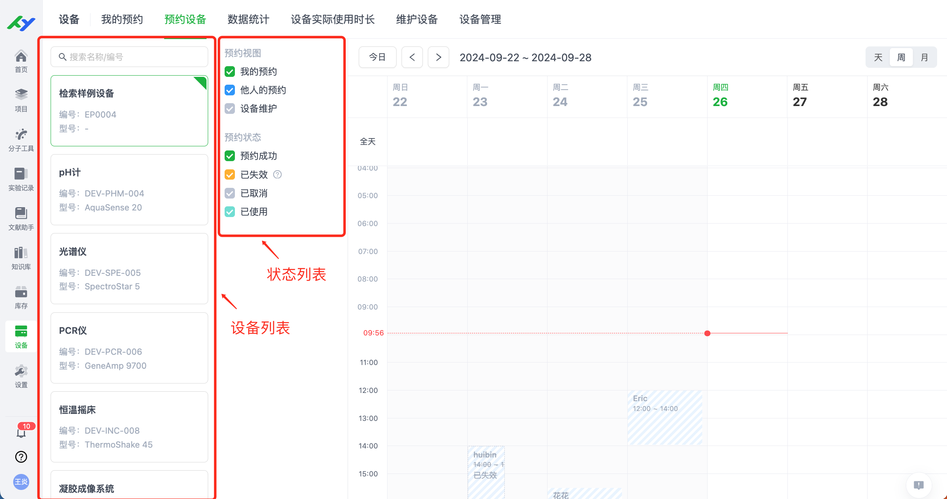947x499 pixels.
Task: Open the 首页 sidebar icon
Action: [x=21, y=60]
